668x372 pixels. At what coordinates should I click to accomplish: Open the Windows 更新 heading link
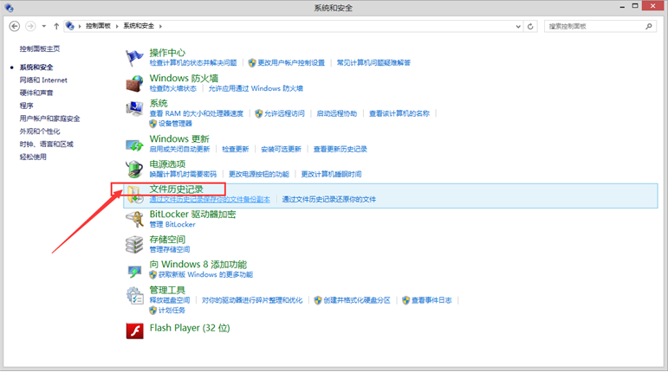coord(179,139)
